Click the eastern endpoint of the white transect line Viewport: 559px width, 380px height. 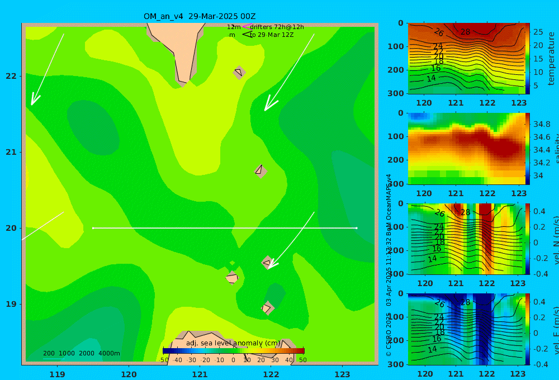tap(357, 228)
